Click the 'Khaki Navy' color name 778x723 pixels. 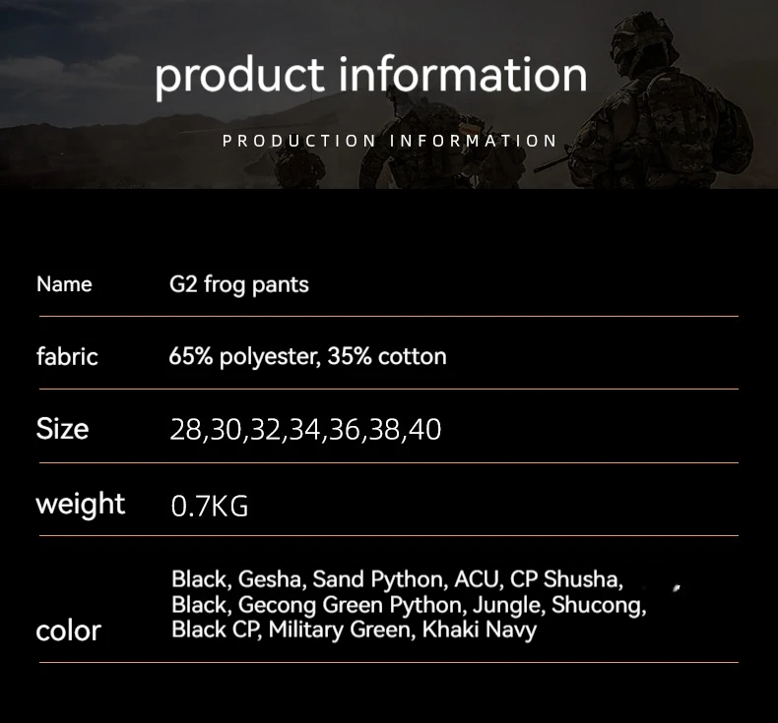(x=480, y=631)
